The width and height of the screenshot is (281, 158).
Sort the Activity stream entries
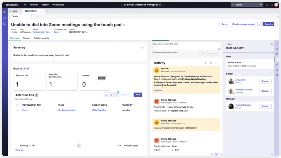click(211, 63)
